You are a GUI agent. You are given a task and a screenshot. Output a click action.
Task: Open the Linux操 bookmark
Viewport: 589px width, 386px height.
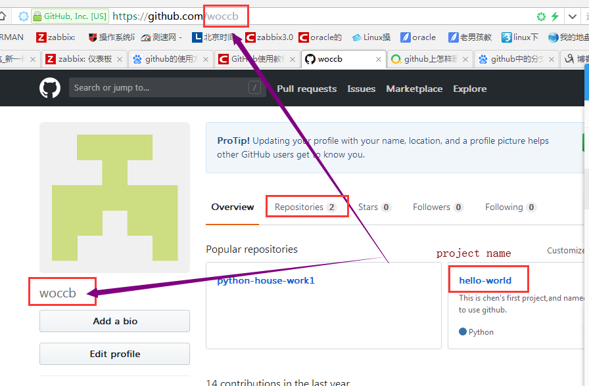point(371,37)
